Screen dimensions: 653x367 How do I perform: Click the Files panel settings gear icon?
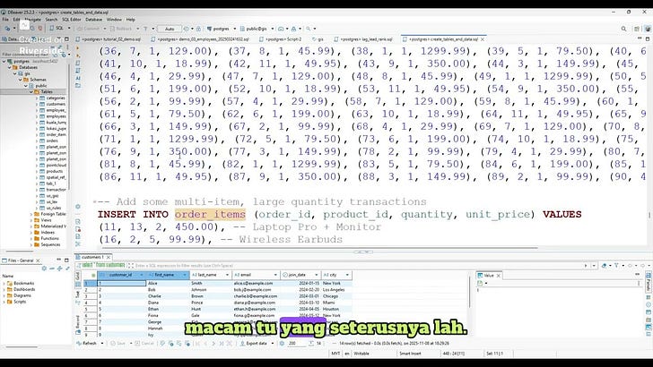(x=45, y=269)
